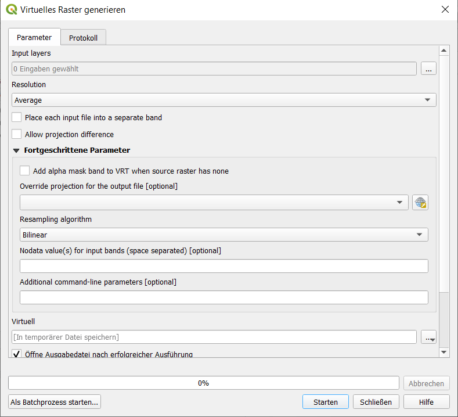Image resolution: width=458 pixels, height=417 pixels.
Task: Enable Place each input file into separate band
Action: pos(17,117)
